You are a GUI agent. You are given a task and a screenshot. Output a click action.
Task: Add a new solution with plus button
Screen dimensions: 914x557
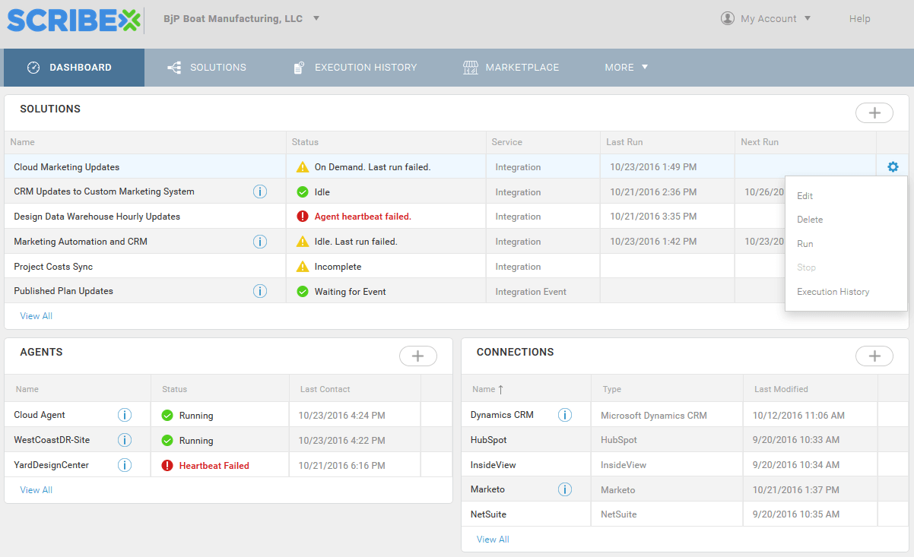(874, 113)
